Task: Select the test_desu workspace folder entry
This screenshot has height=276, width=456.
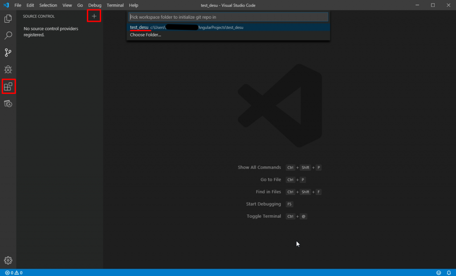Action: pos(228,27)
